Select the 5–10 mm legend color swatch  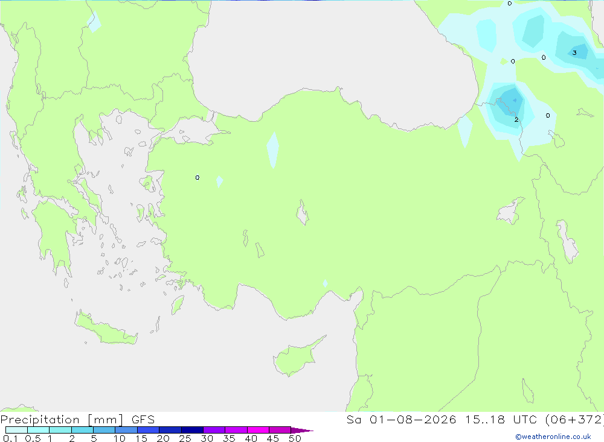coord(104,430)
